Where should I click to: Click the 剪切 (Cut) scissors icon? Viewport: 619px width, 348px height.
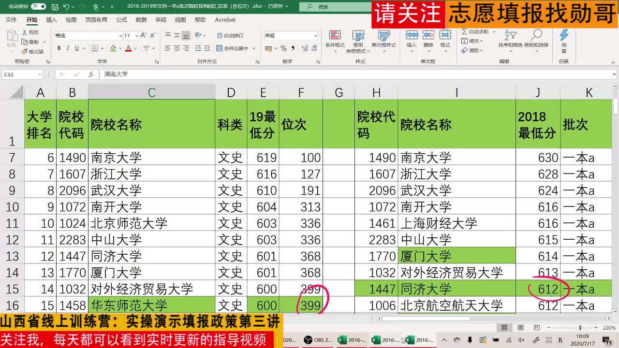tap(25, 32)
